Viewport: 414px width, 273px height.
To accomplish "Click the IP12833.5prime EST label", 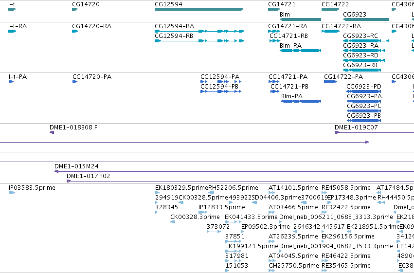I will [x=222, y=207].
